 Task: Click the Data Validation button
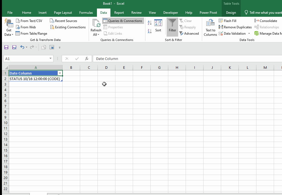[232, 33]
